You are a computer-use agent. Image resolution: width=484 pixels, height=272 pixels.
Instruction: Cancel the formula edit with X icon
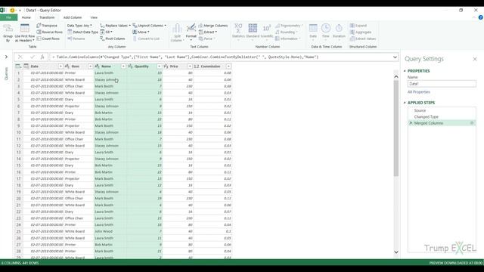click(x=20, y=57)
